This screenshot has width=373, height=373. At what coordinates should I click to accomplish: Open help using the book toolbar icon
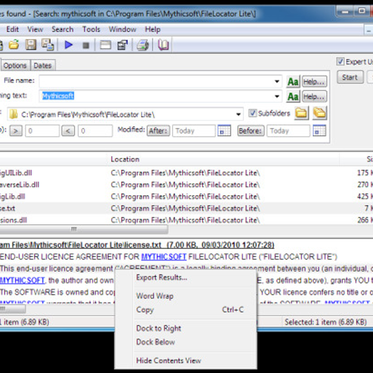point(163,45)
